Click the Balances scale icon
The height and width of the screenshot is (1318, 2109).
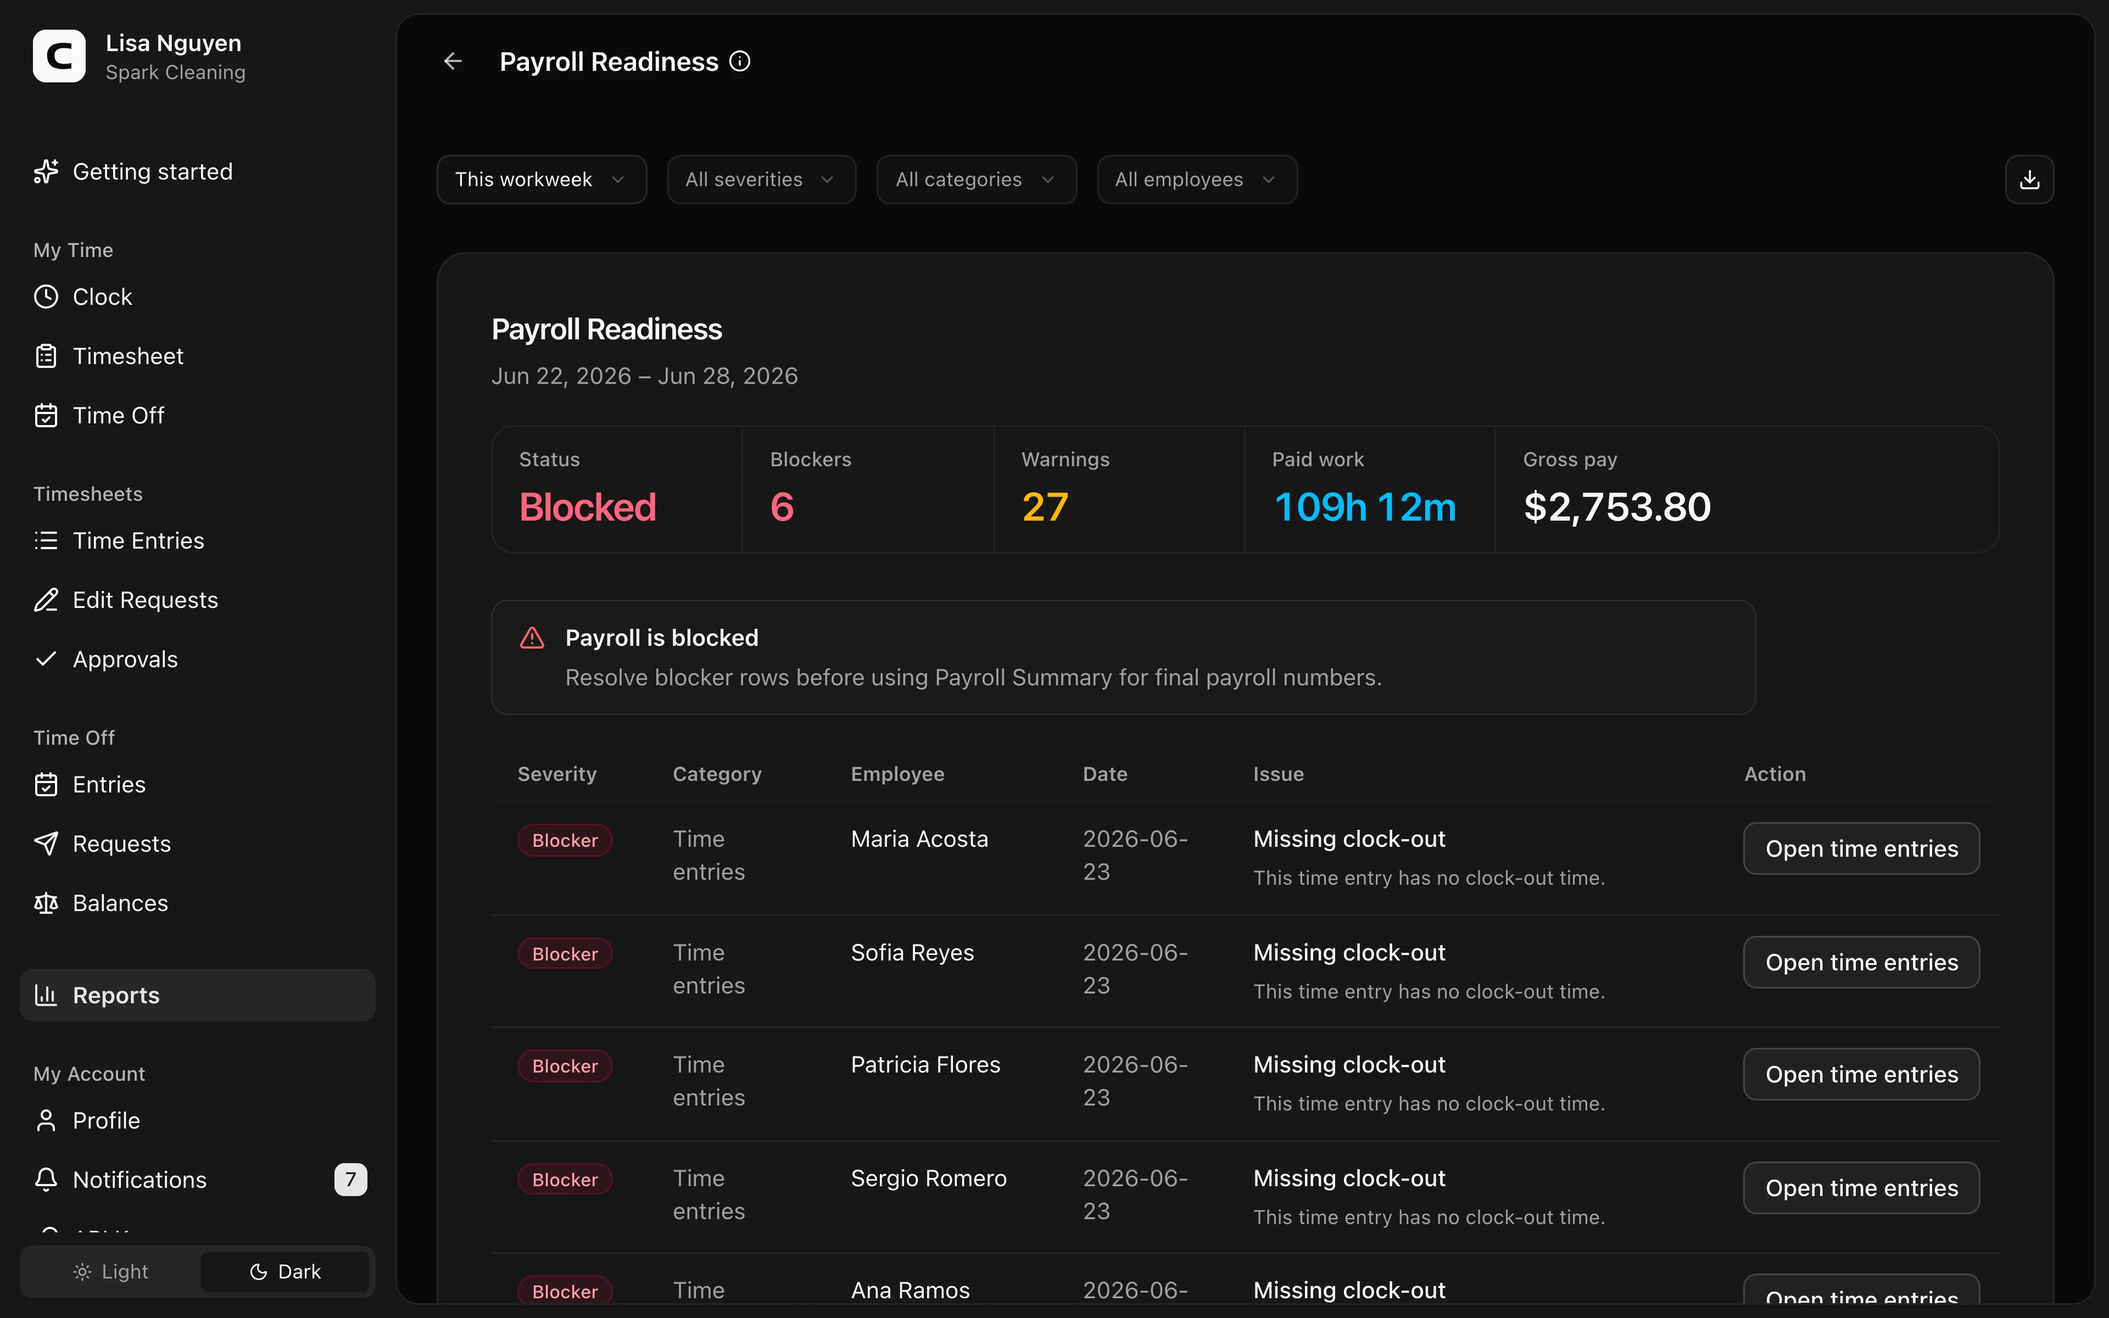(46, 903)
